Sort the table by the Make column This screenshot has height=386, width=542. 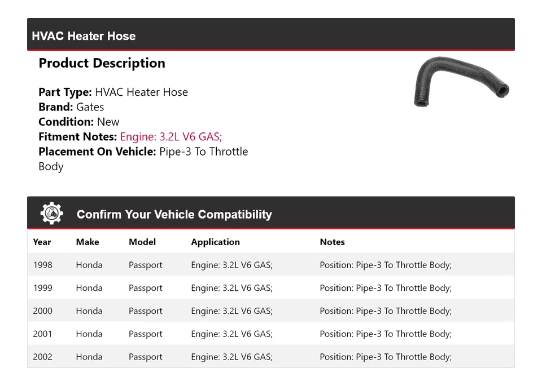pos(87,242)
